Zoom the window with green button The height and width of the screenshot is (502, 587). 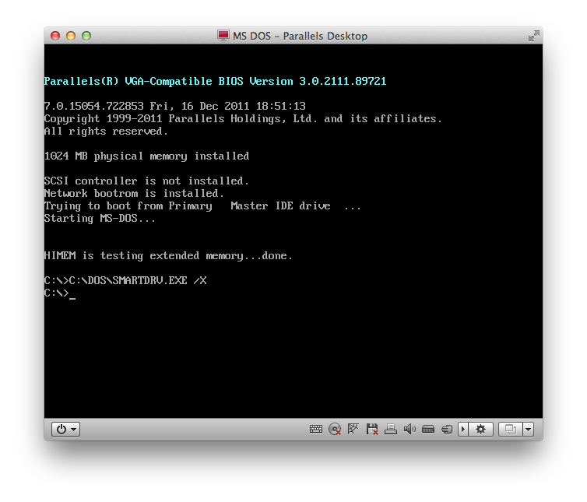coord(86,36)
